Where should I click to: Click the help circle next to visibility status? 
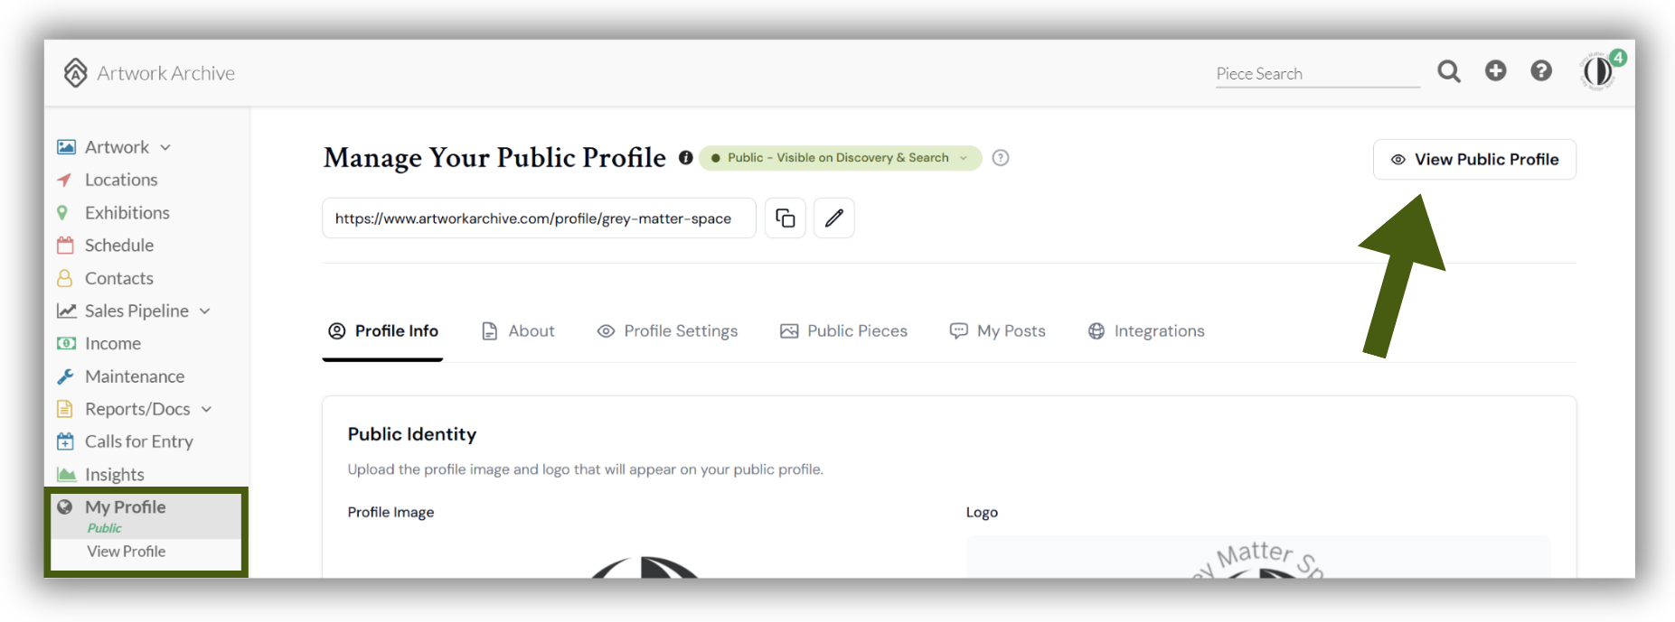(x=1001, y=158)
